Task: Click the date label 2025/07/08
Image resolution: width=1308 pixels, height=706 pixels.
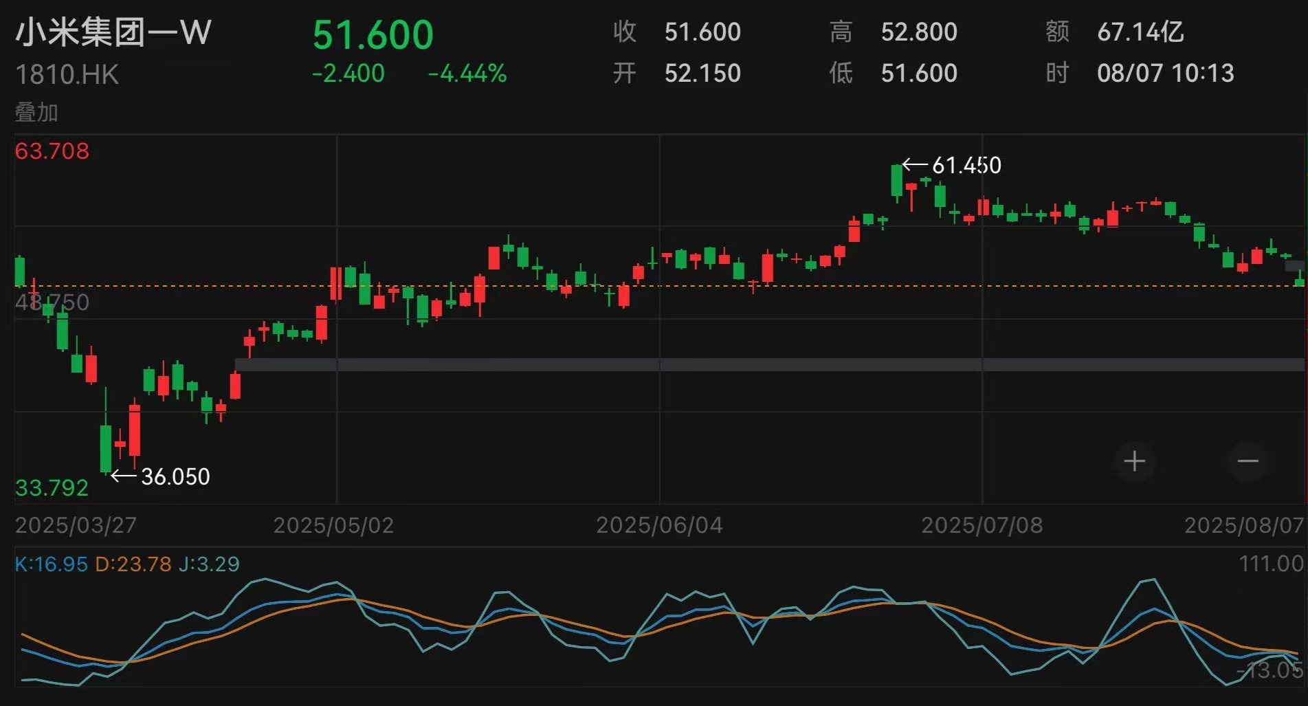Action: pos(982,526)
